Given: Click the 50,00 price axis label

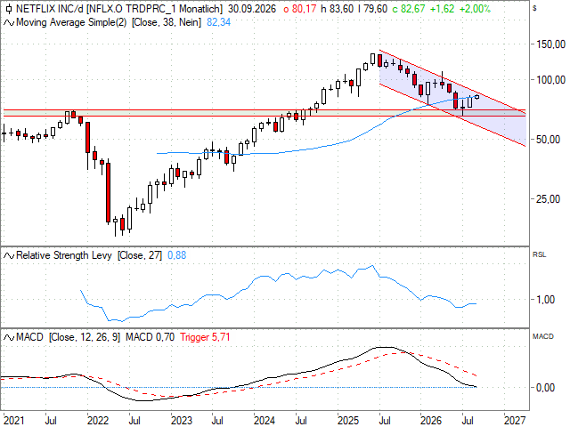Looking at the screenshot, I should pyautogui.click(x=549, y=140).
